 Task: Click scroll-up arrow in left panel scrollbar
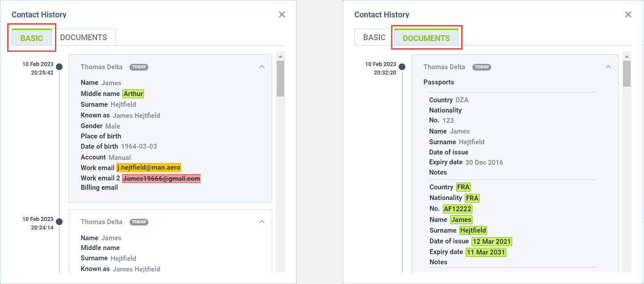pos(280,57)
